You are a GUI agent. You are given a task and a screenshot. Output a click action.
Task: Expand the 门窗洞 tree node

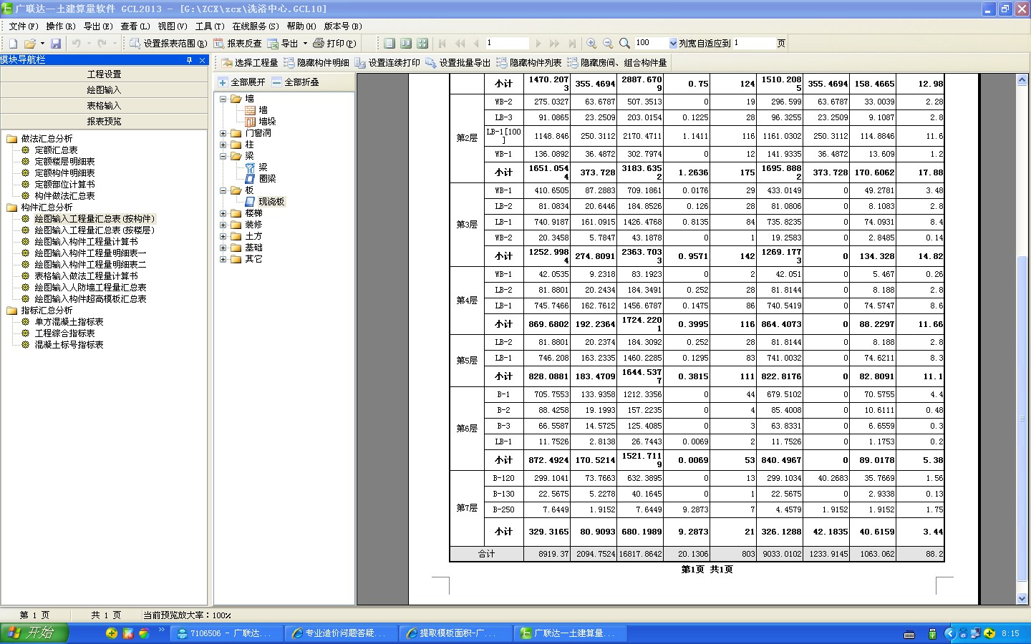[223, 133]
